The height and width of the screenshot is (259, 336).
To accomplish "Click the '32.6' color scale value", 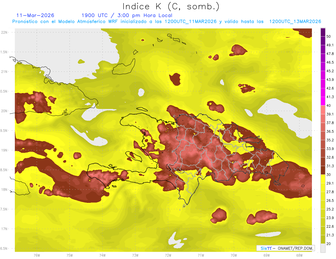I will click(x=330, y=157).
